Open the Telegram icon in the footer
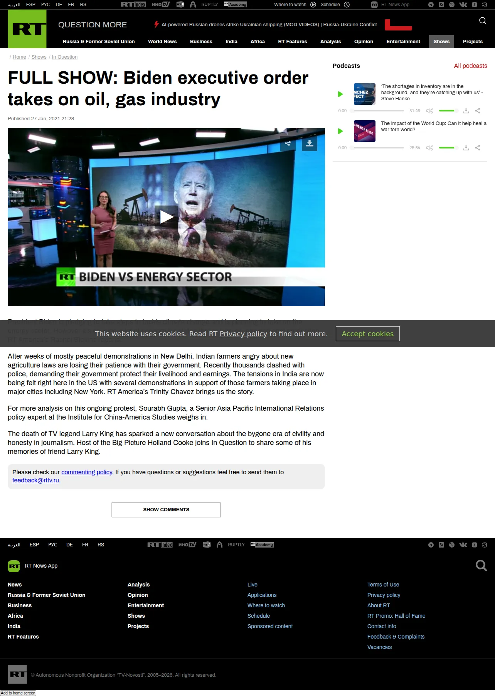This screenshot has width=495, height=696. [431, 545]
